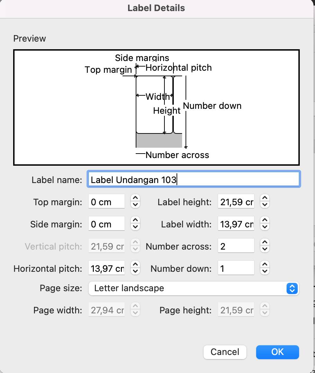The image size is (315, 373).
Task: Click the "Page size:" label text
Action: (x=61, y=288)
